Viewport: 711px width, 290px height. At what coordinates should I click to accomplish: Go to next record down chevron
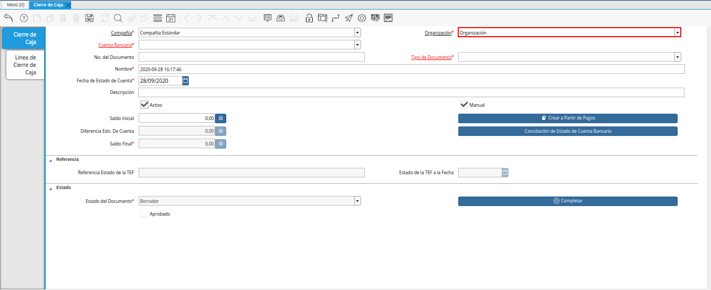[x=239, y=18]
